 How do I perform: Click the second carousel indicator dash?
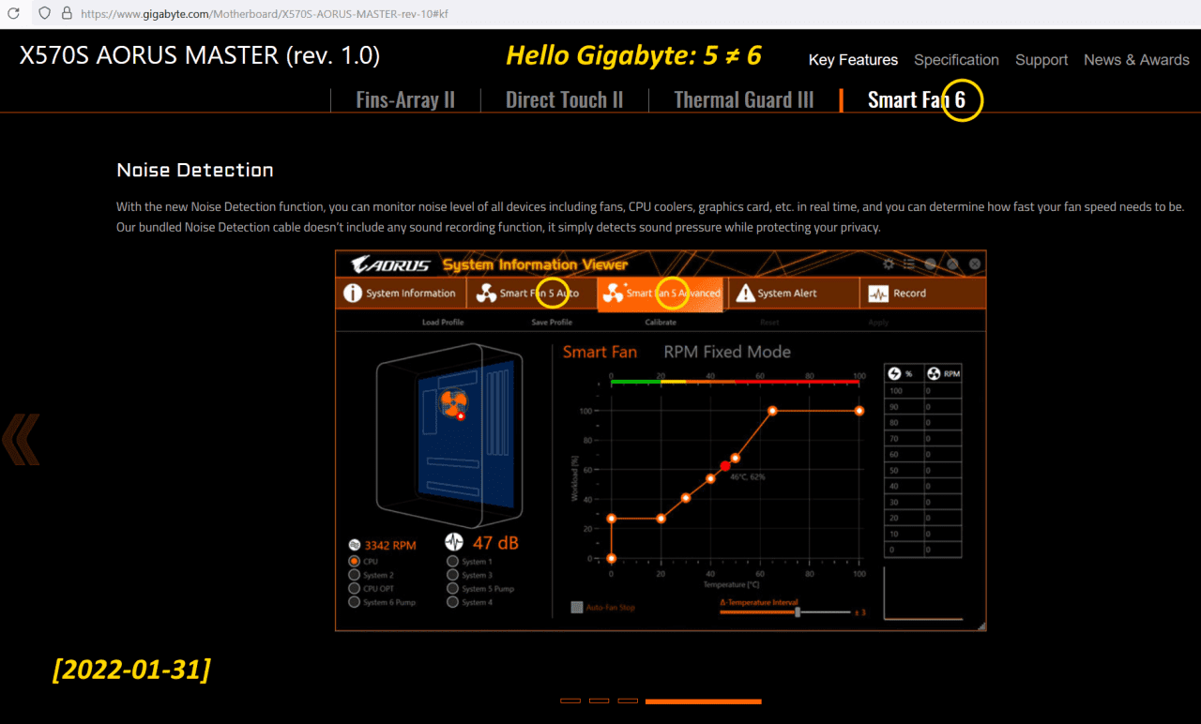599,701
